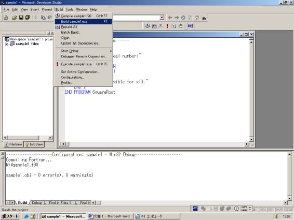The height and width of the screenshot is (220, 294).
Task: Click the New Text File toolbar icon
Action: pyautogui.click(x=6, y=18)
